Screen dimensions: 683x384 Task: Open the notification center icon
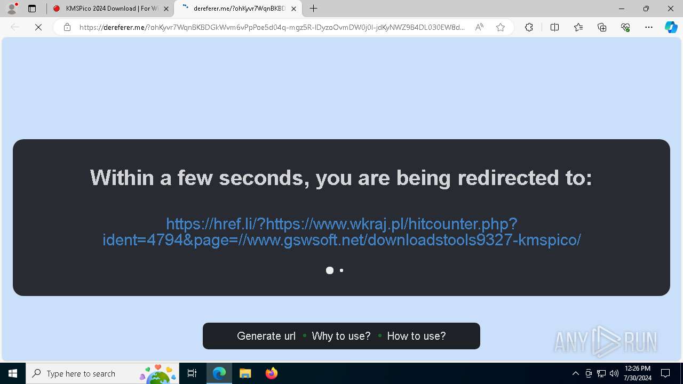point(665,373)
